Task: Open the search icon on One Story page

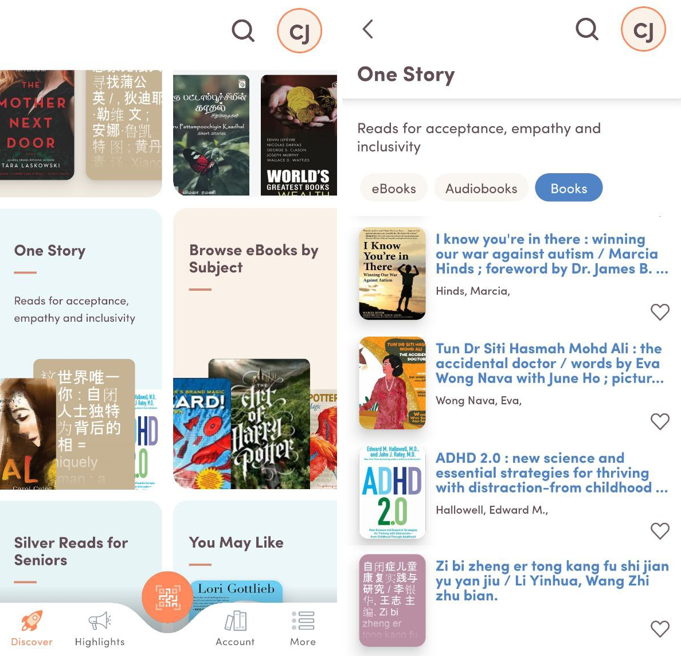Action: click(586, 29)
